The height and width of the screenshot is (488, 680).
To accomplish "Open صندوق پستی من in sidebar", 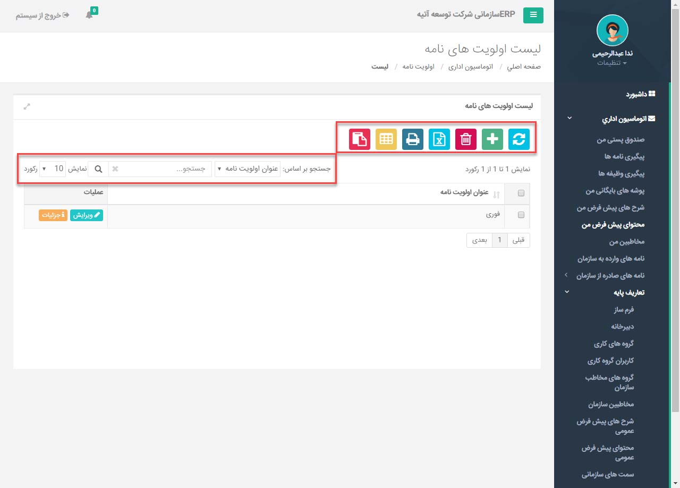I will (620, 139).
